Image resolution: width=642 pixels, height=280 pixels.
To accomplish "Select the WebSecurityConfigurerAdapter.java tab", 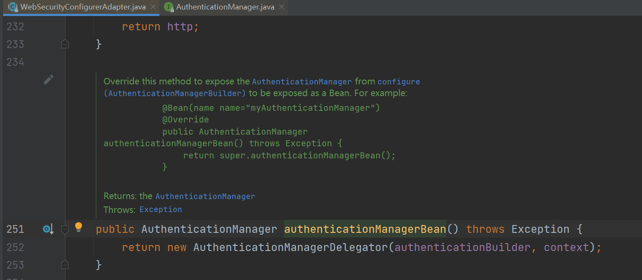I will (83, 7).
